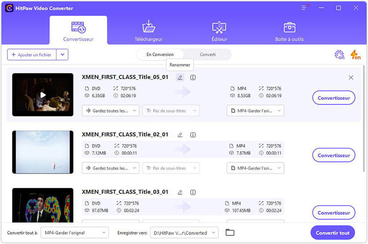Click the HitPaw Video Converter logo
Viewport: 368px width, 244px height.
click(x=9, y=8)
